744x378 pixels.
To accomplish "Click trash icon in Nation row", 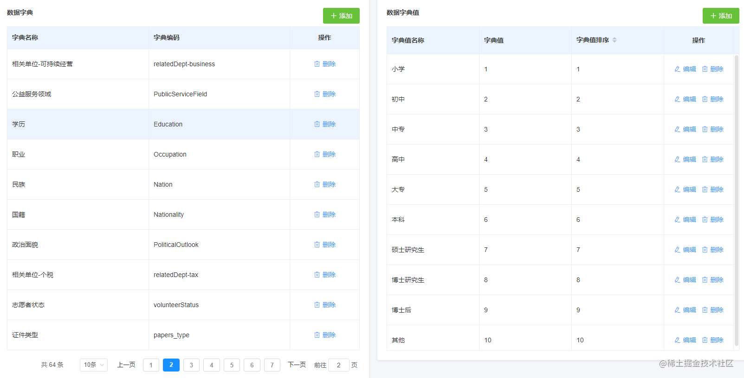I will [x=317, y=184].
